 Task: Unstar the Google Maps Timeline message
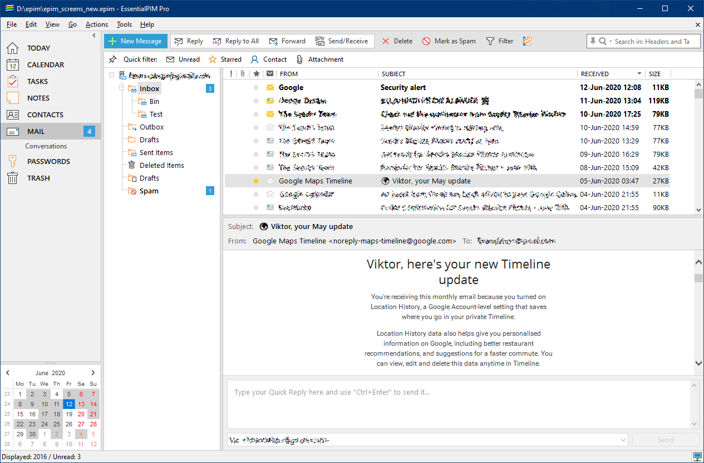tap(256, 181)
